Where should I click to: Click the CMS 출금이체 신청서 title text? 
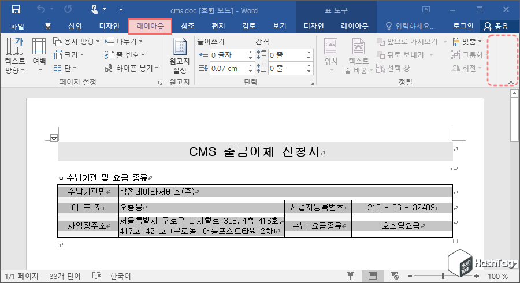pos(254,151)
